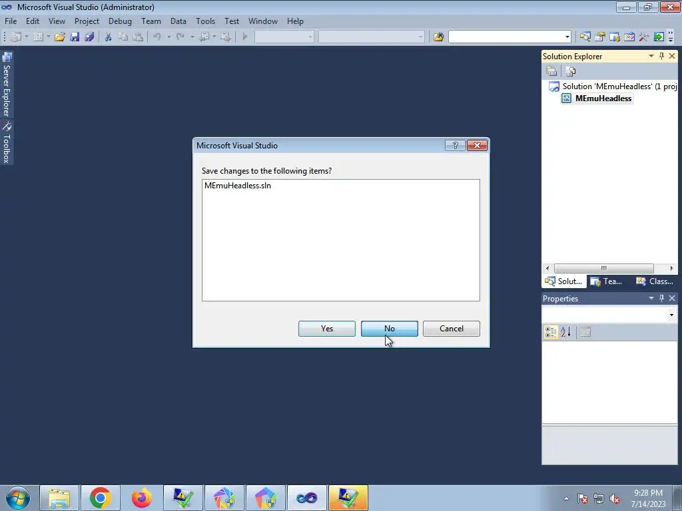Click the help question mark in dialog
Screen dimensions: 682x511
pos(456,145)
